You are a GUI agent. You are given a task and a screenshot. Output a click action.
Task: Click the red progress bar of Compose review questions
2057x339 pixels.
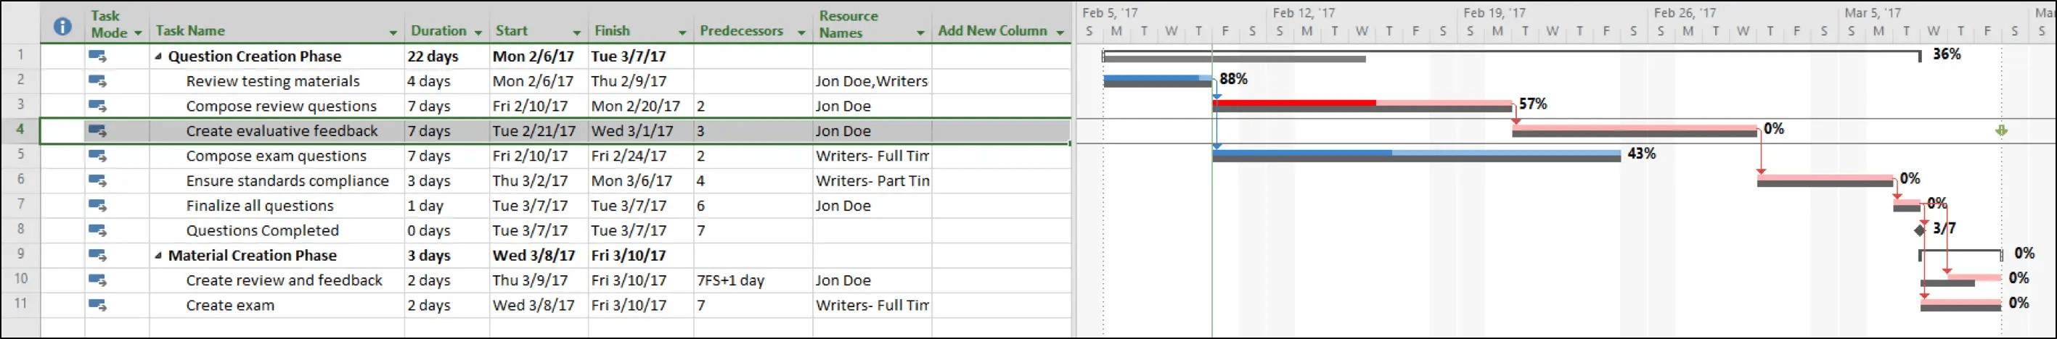click(x=1293, y=103)
